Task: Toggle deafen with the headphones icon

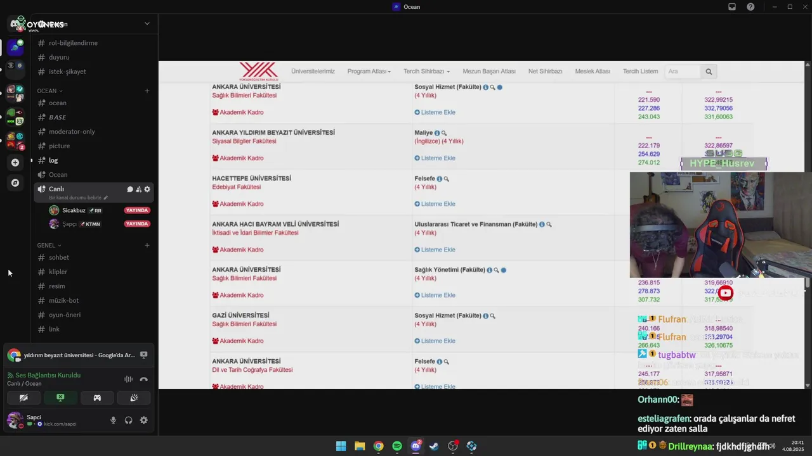Action: (129, 420)
